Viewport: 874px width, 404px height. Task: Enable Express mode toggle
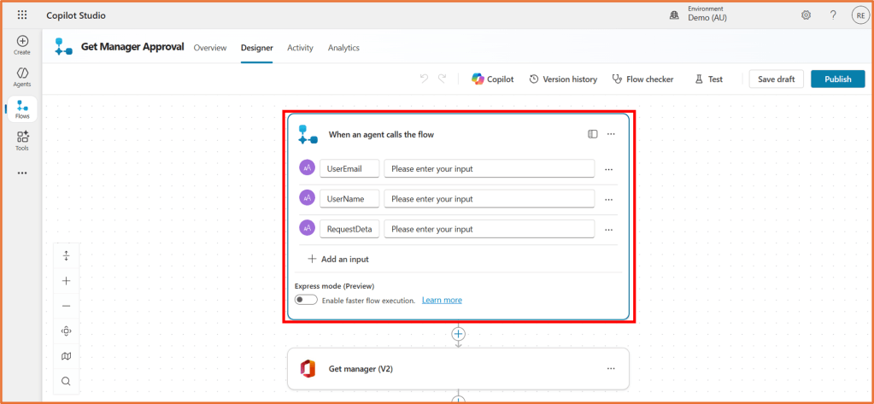306,300
